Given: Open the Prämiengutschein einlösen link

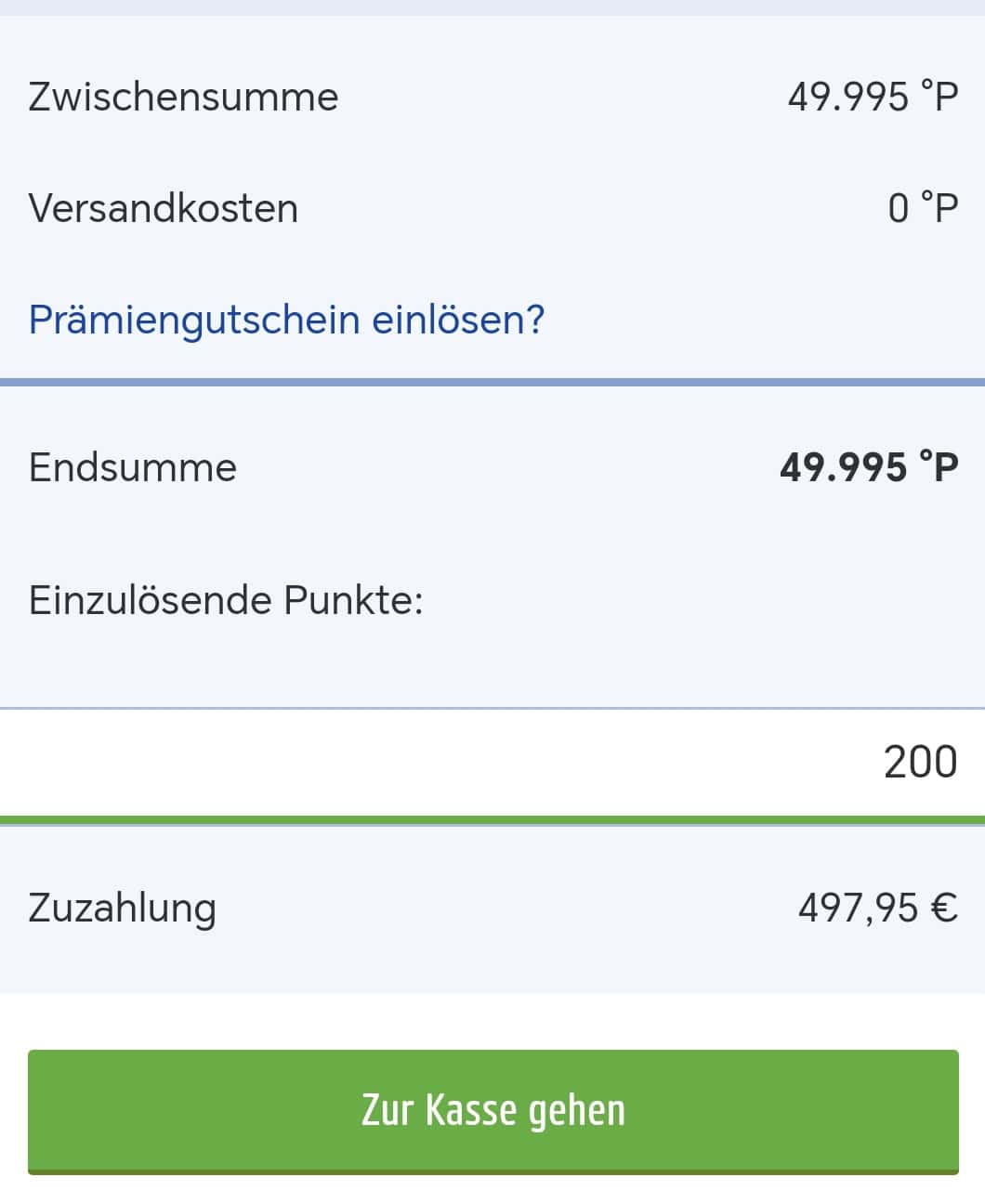Looking at the screenshot, I should pyautogui.click(x=286, y=320).
